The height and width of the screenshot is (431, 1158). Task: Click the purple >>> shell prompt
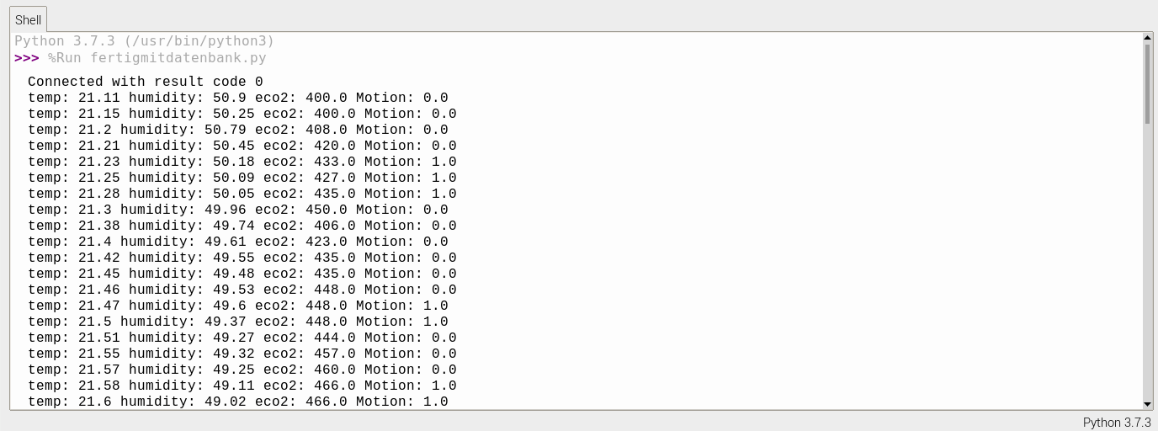pos(27,58)
